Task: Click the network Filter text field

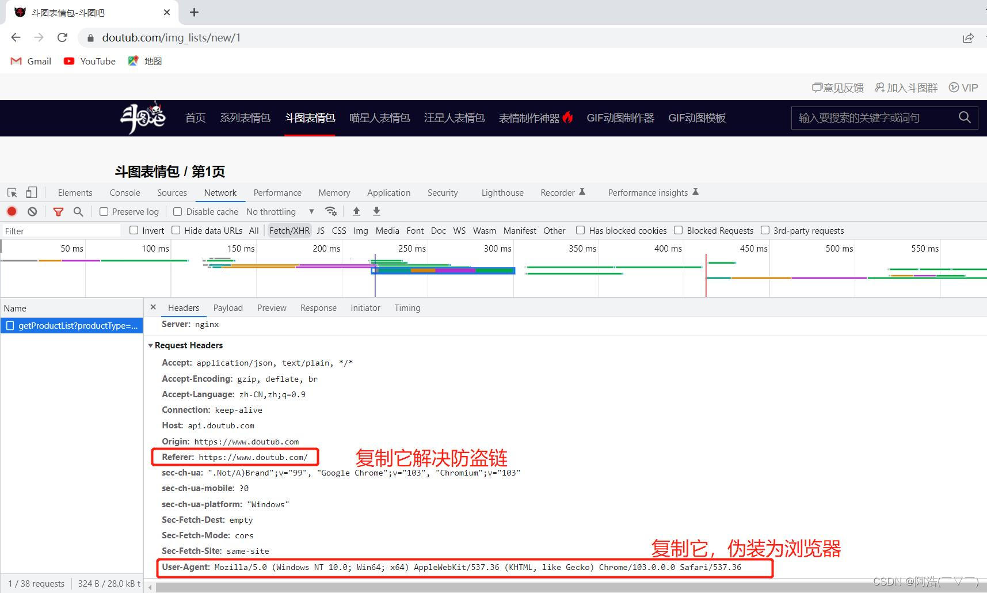Action: pyautogui.click(x=61, y=231)
